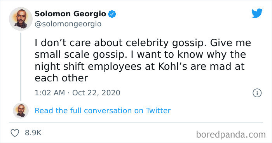Read the full conversation on Twitter
This screenshot has height=143, width=272.
click(103, 111)
